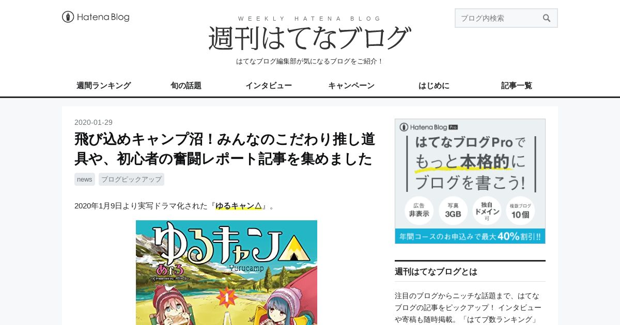Open the article title 飛び込めキャンプ沼
Image resolution: width=620 pixels, height=325 pixels.
(225, 149)
